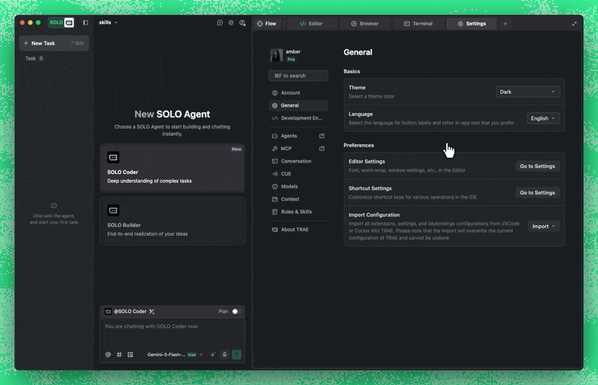Toggle the SOLO mode switch

(61, 22)
